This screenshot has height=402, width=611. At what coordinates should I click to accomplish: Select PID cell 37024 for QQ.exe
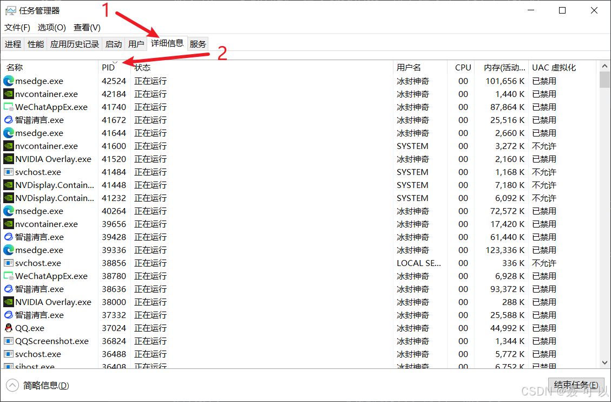click(114, 328)
